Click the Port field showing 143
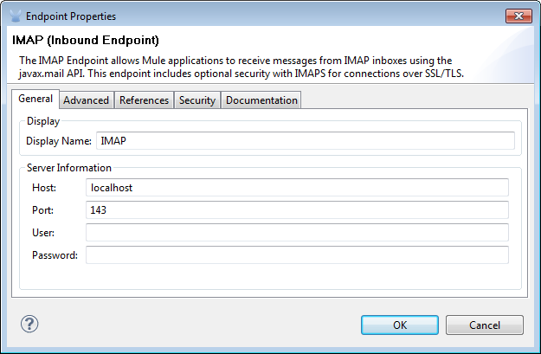Viewport: 541px width, 354px height. [x=297, y=210]
